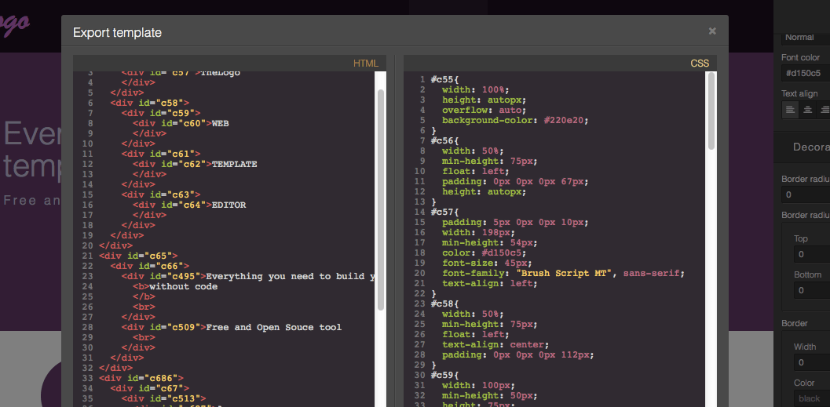Screen dimensions: 830x407
Task: Click the Border Width input field
Action: 812,362
